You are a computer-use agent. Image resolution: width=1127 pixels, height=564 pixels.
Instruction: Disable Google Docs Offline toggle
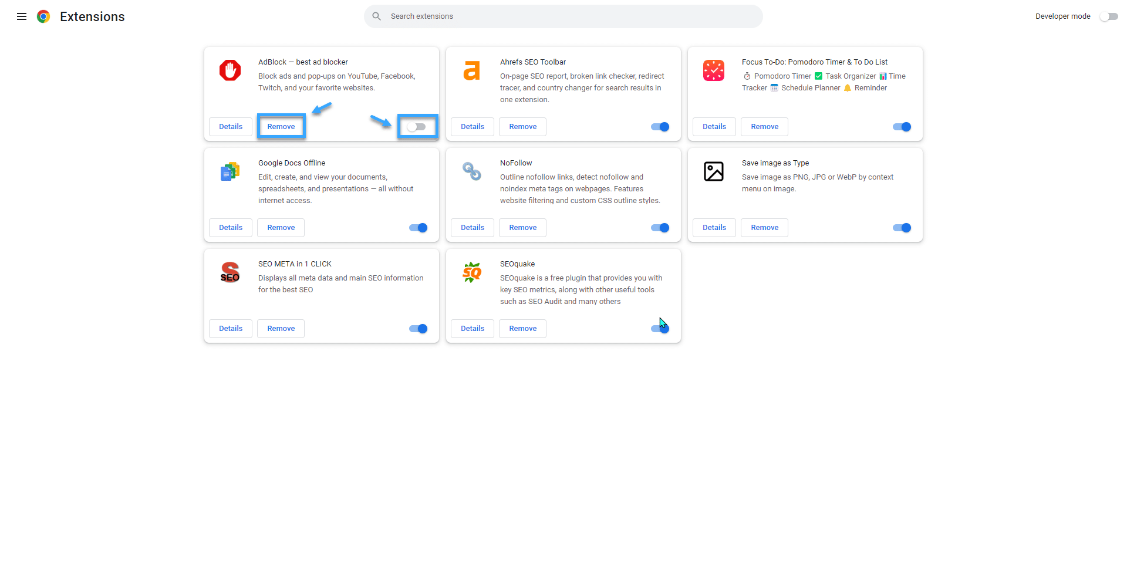click(x=419, y=228)
